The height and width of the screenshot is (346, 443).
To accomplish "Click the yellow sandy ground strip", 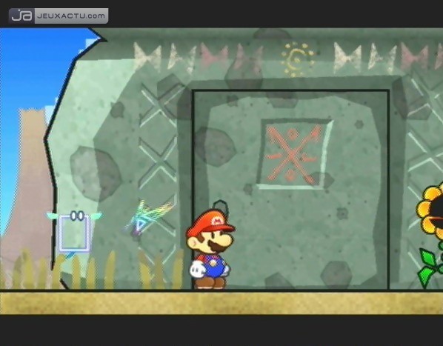I will click(x=221, y=303).
